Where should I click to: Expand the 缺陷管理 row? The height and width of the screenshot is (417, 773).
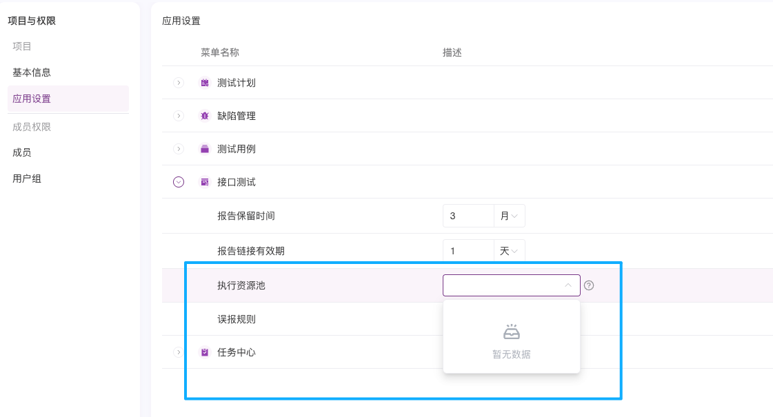tap(179, 116)
